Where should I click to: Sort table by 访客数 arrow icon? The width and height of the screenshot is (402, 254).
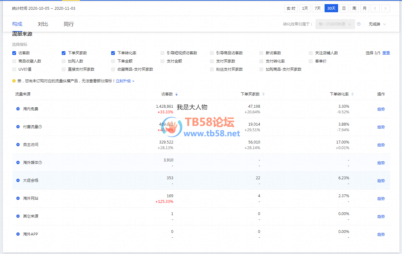click(177, 94)
